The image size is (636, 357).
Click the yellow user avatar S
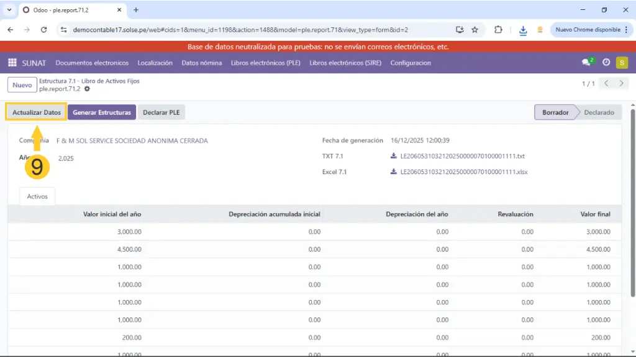click(x=622, y=63)
